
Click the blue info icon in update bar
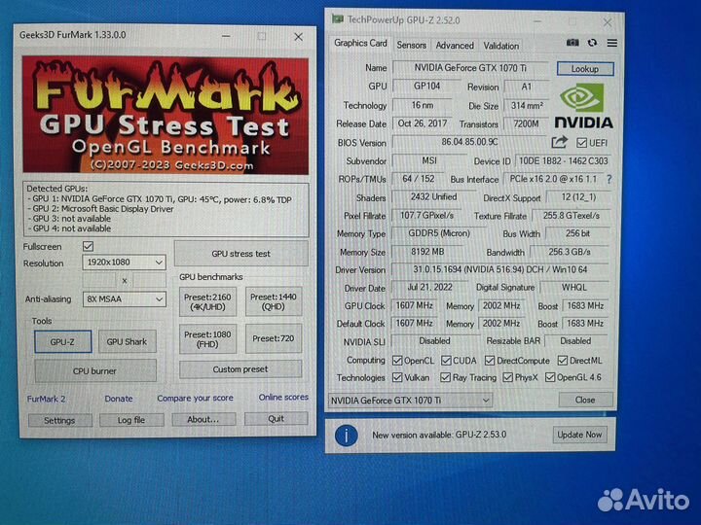(346, 436)
